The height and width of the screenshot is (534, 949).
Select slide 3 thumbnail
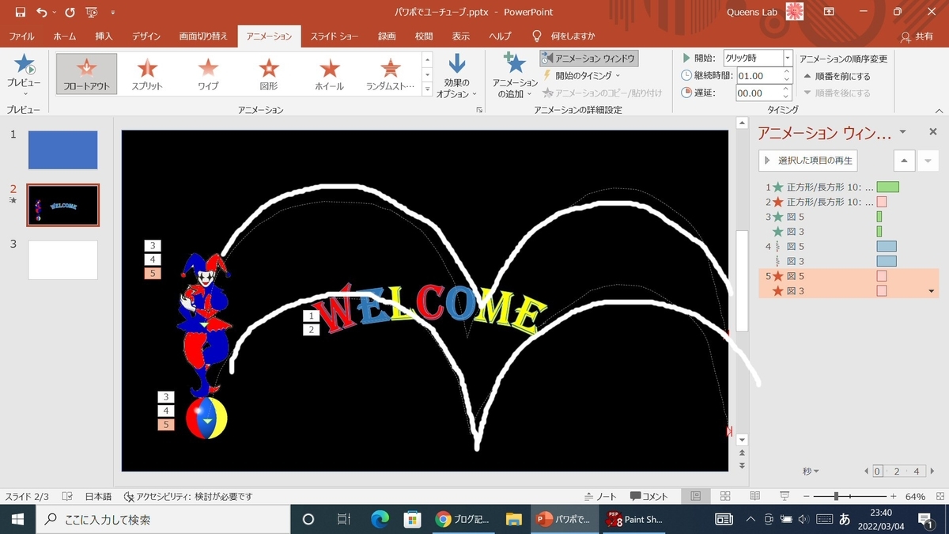point(62,259)
